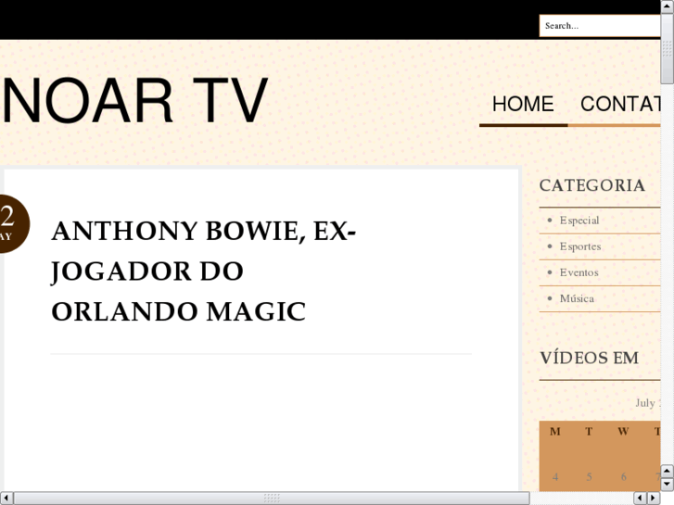Click calendar day 4
Screen dimensions: 674x505
coord(555,476)
